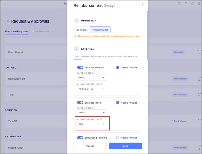Image resolution: width=202 pixels, height=154 pixels.
Task: Switch to User Requests tab
Action: tap(41, 32)
